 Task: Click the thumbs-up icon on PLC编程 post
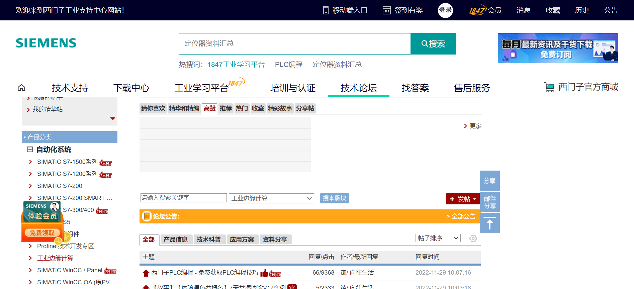[264, 273]
